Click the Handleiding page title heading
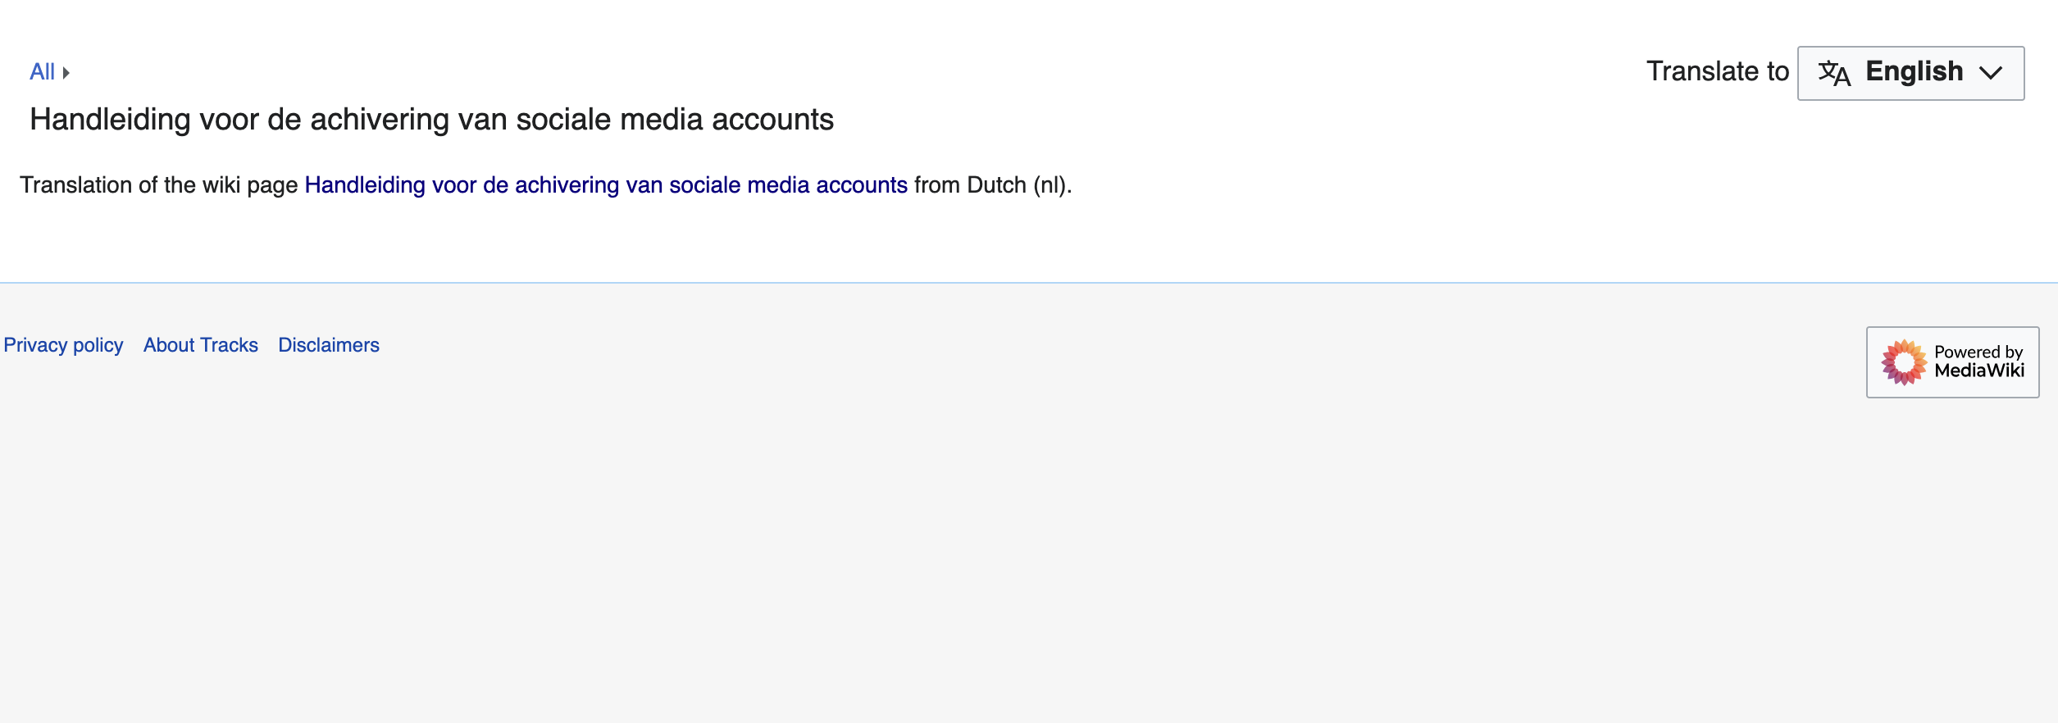This screenshot has height=723, width=2058. click(431, 120)
